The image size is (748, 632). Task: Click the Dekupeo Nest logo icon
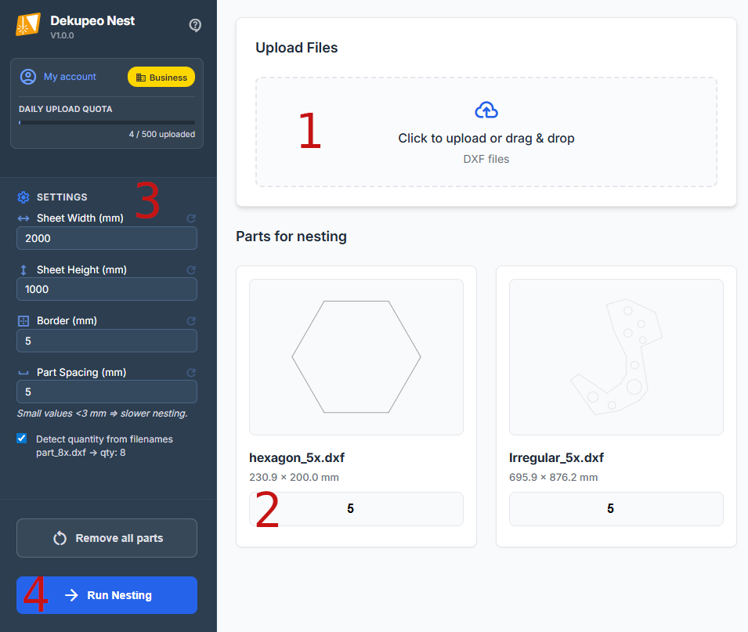[x=28, y=25]
